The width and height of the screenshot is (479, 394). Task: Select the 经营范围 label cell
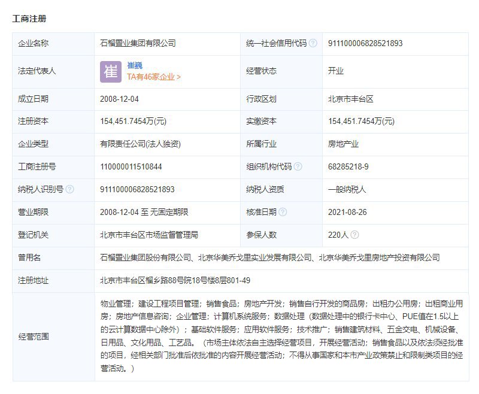(53, 337)
